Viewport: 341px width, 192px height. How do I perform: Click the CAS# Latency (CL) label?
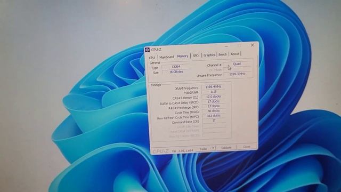tap(185, 98)
